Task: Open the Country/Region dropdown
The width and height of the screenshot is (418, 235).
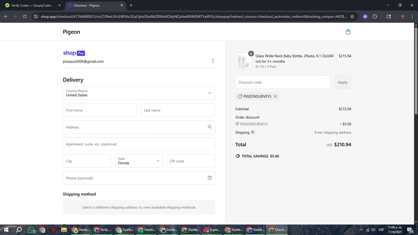Action: click(139, 93)
